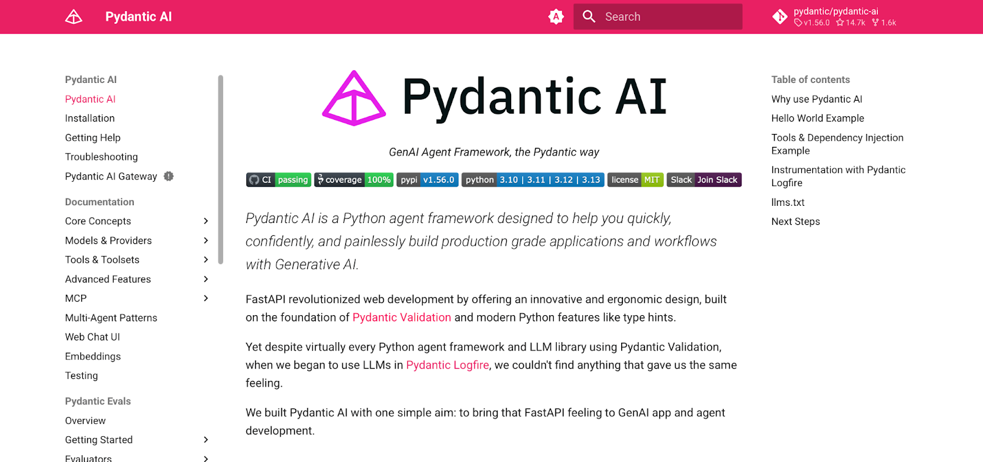Click the Slack Join Slack badge

(704, 180)
